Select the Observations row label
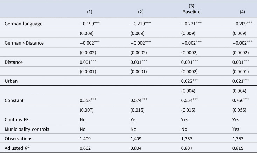This screenshot has width=257, height=153. pos(18,139)
